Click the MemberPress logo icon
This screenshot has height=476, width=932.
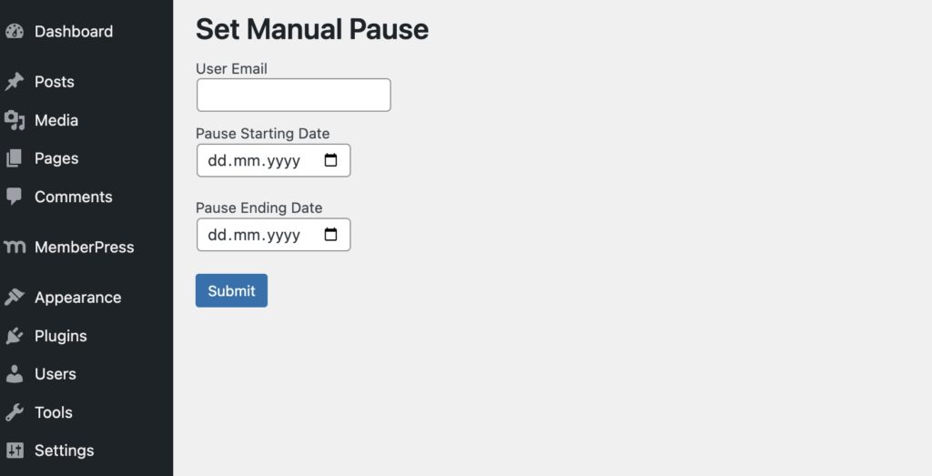point(14,247)
